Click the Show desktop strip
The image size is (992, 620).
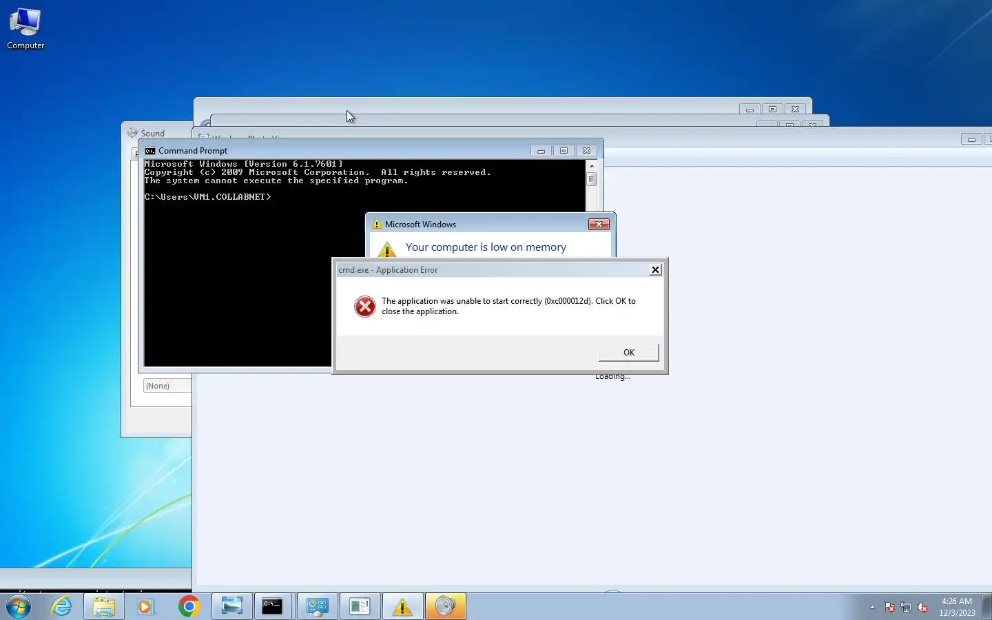pos(986,606)
